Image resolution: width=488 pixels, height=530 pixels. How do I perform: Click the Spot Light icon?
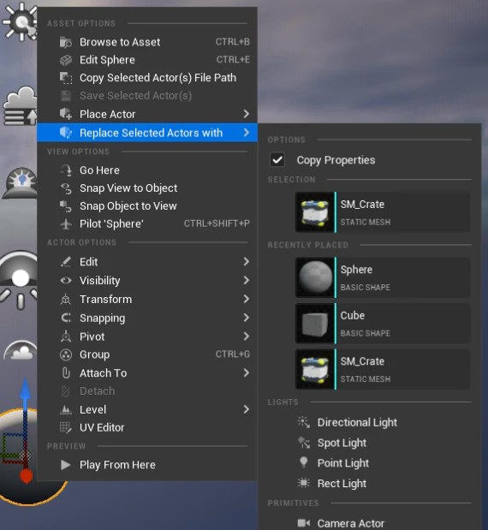(303, 443)
